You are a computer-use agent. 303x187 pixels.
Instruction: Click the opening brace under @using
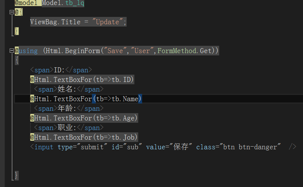17,60
